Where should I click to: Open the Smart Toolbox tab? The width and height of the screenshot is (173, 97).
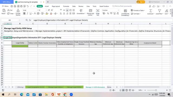click(x=104, y=6)
